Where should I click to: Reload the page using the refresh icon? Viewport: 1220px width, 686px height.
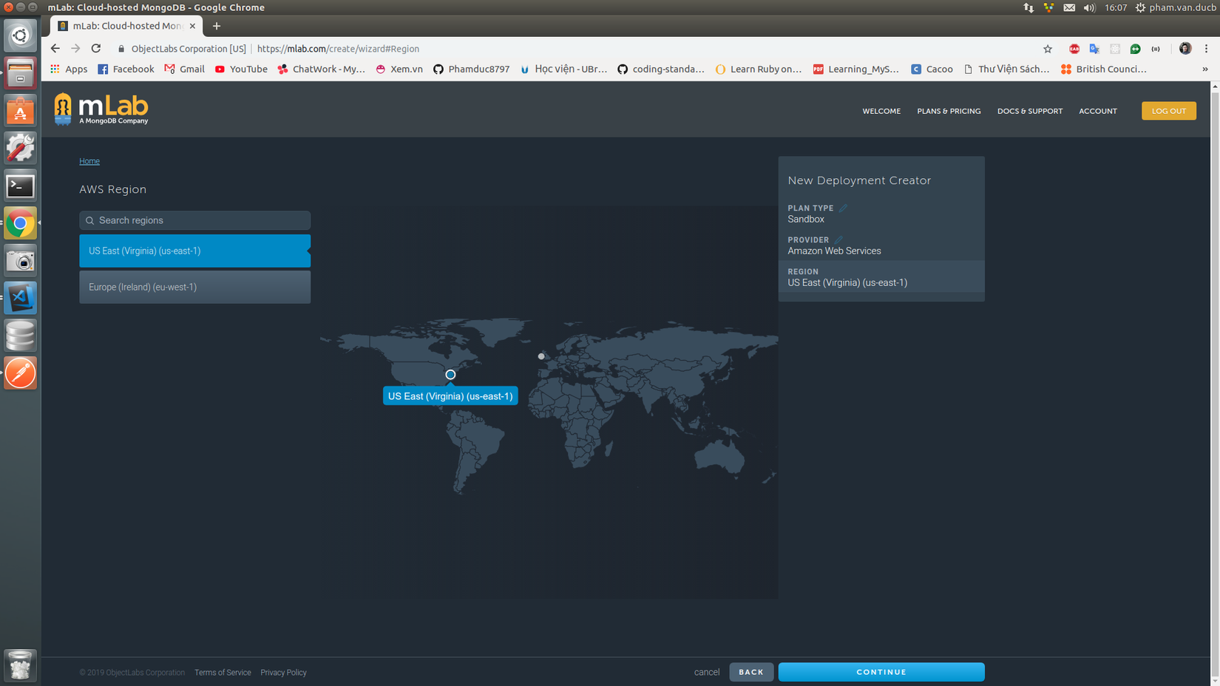click(96, 49)
